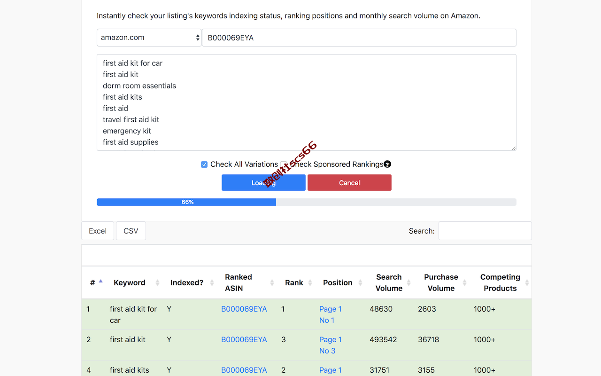The height and width of the screenshot is (376, 601).
Task: Export results with the CSV button
Action: 131,231
